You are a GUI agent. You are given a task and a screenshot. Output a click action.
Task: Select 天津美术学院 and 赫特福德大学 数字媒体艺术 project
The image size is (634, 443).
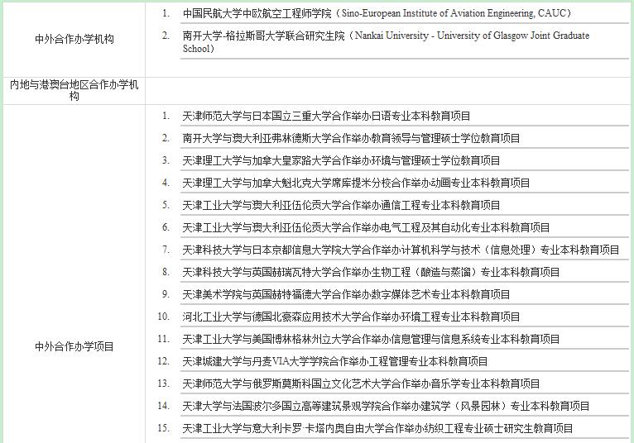coord(346,294)
